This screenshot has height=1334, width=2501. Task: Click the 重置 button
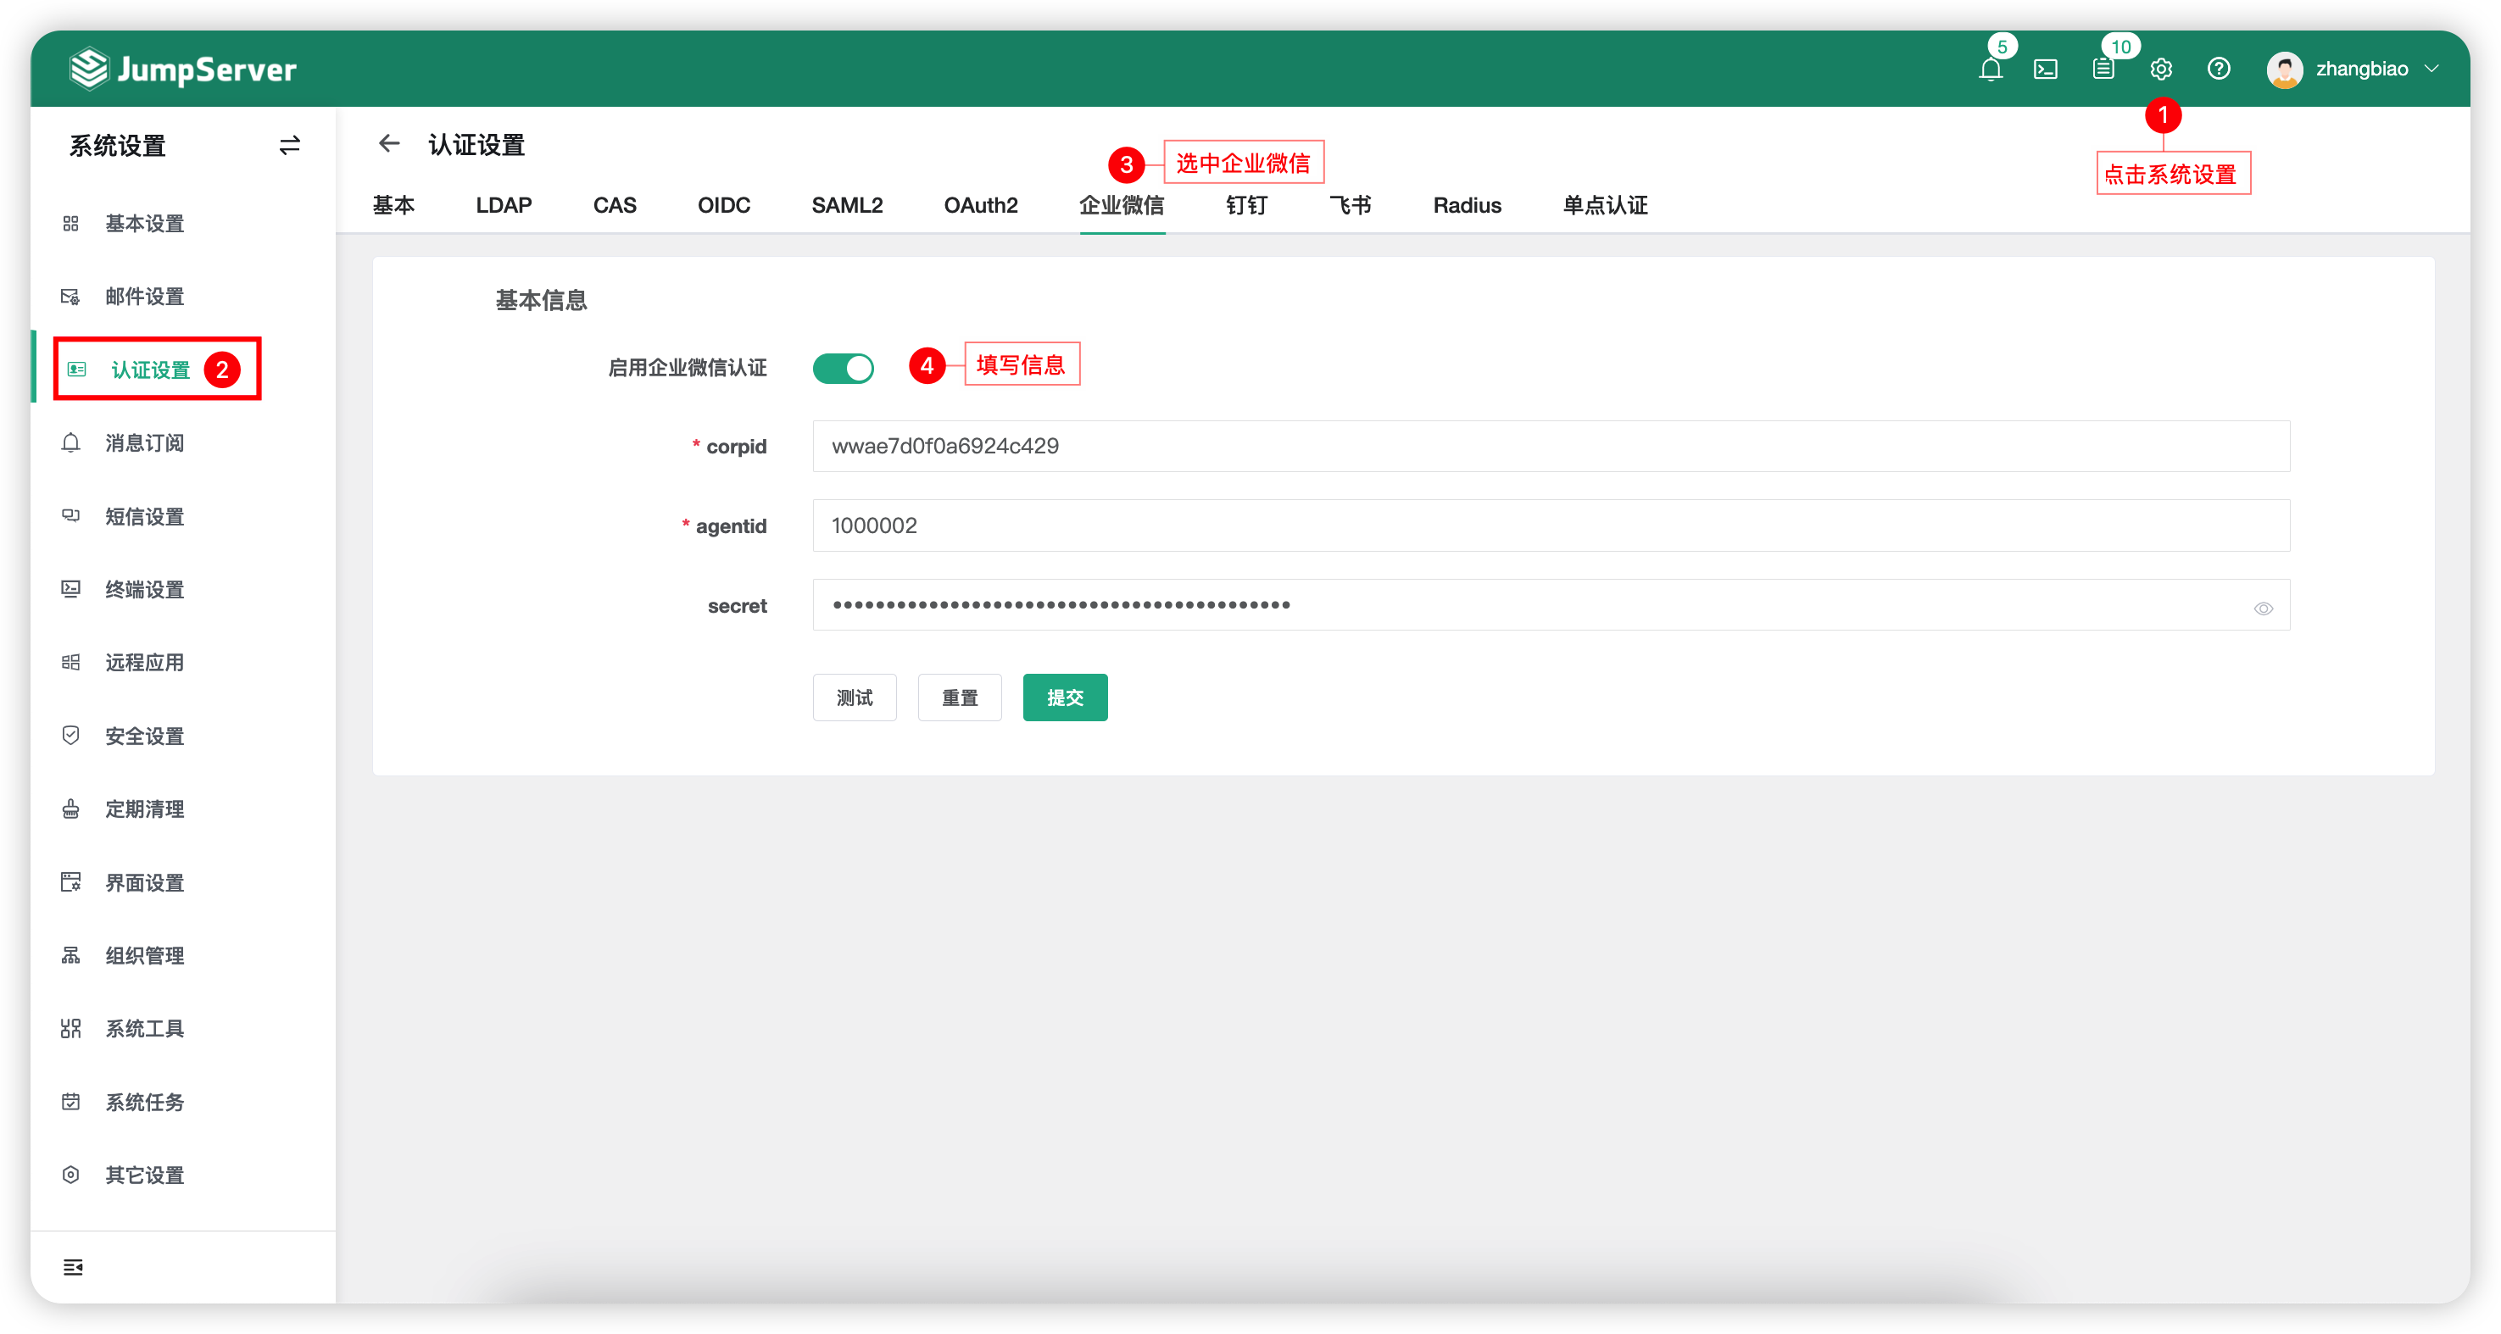pyautogui.click(x=959, y=698)
